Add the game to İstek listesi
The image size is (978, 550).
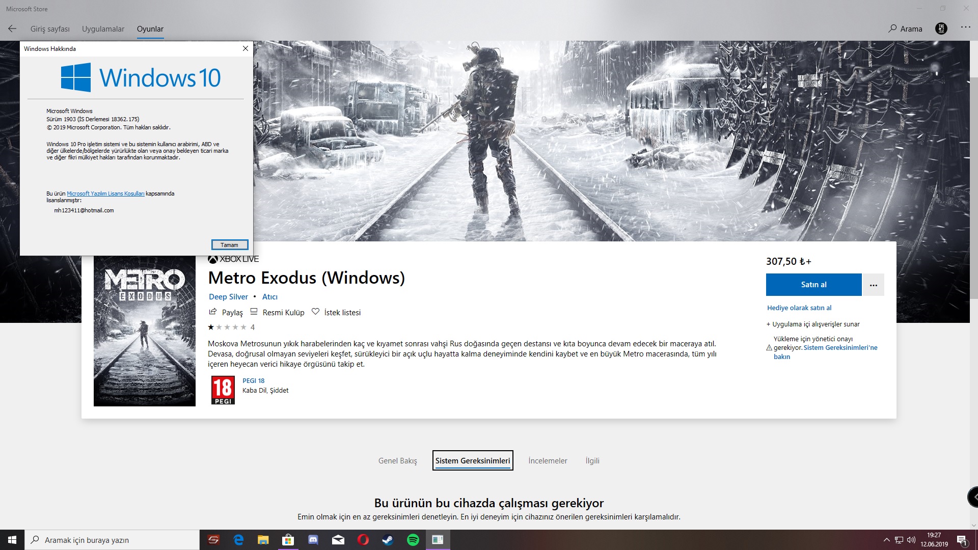click(336, 312)
